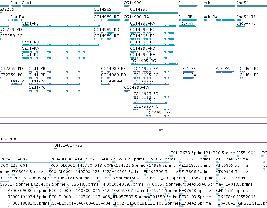Select the Ack gene feature bar
This screenshot has height=208, width=267.
(220, 6)
